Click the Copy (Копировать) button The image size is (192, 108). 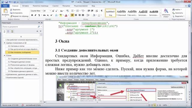[x=16, y=13]
